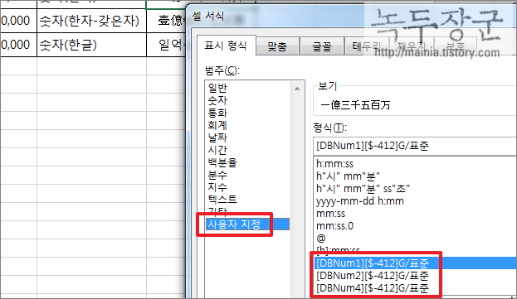Select spreadsheet cell starting with 일억

166,45
